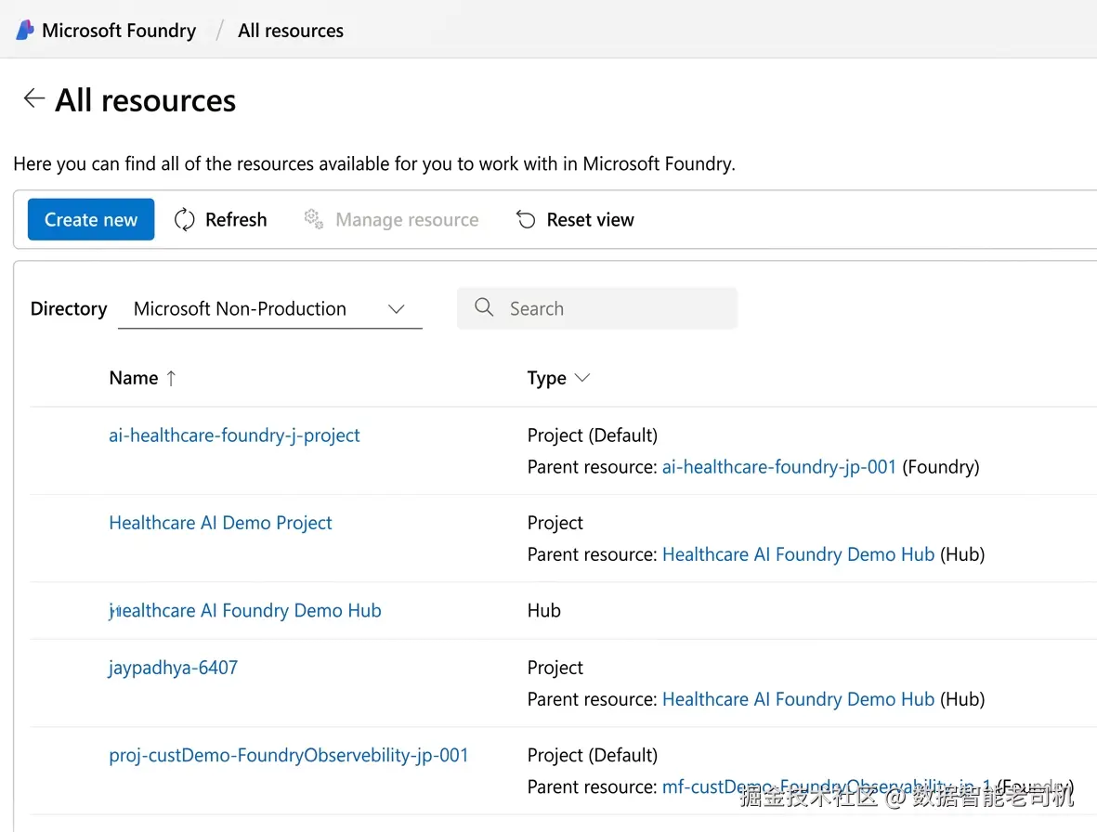Click the sort arrow next to Name
Image resolution: width=1097 pixels, height=832 pixels.
click(171, 378)
